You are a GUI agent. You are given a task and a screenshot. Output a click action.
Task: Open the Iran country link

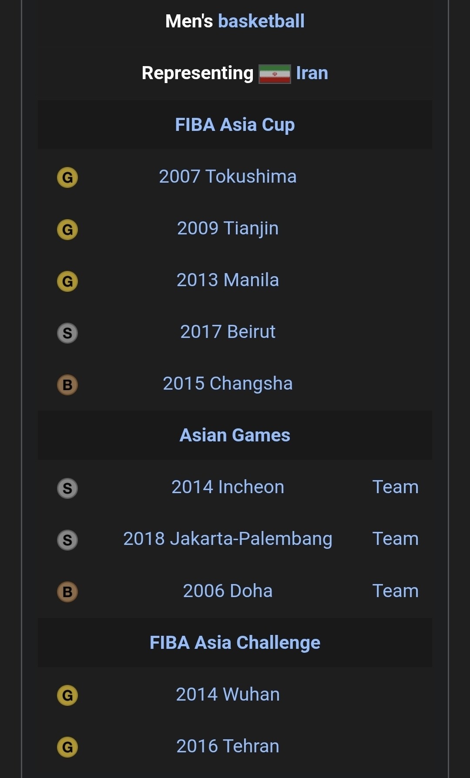coord(312,73)
